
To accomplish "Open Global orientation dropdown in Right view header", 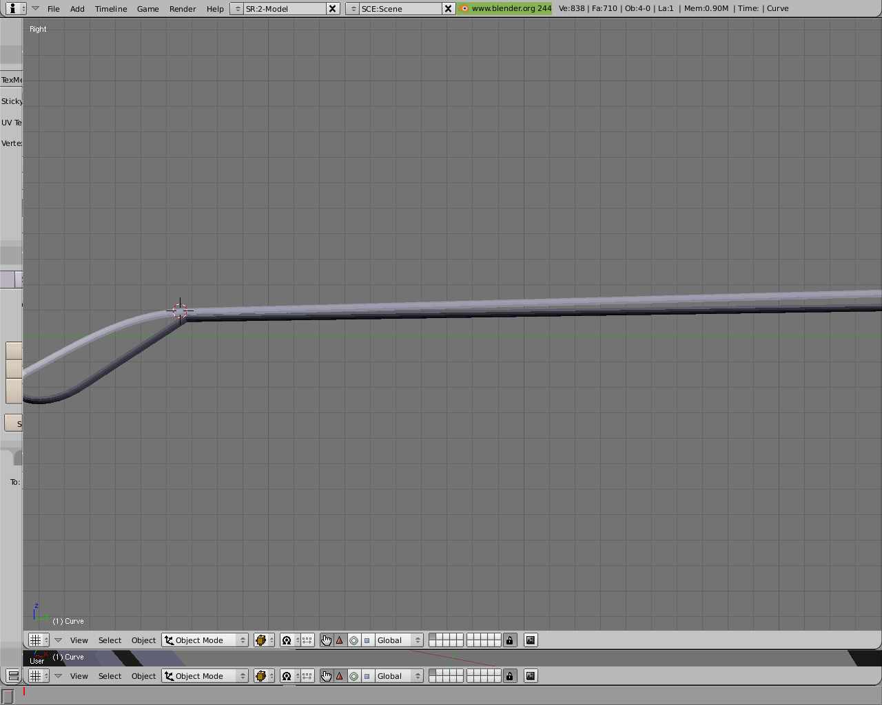I will [398, 640].
